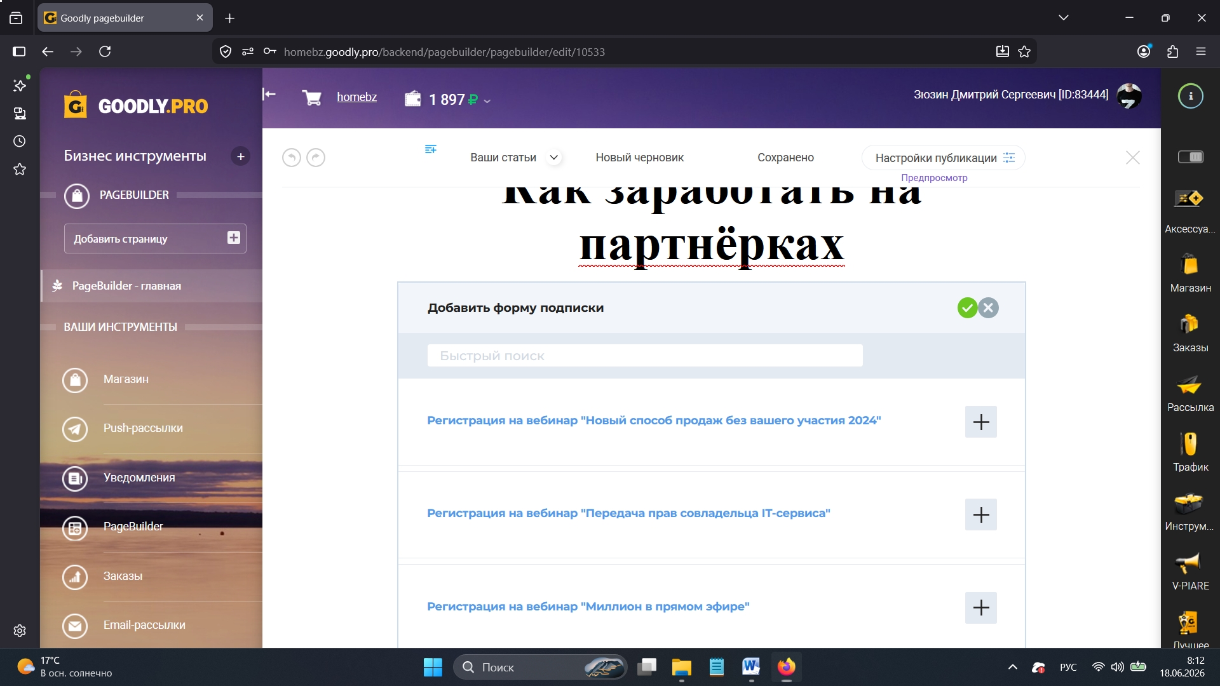Open Заказы shortcut in right panel
The width and height of the screenshot is (1220, 686).
click(1190, 332)
